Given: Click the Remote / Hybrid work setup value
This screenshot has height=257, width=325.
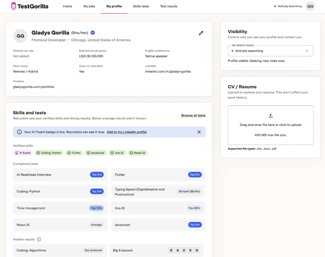Looking at the screenshot, I should (26, 71).
